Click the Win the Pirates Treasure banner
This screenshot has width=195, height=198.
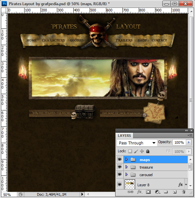[x=51, y=113]
